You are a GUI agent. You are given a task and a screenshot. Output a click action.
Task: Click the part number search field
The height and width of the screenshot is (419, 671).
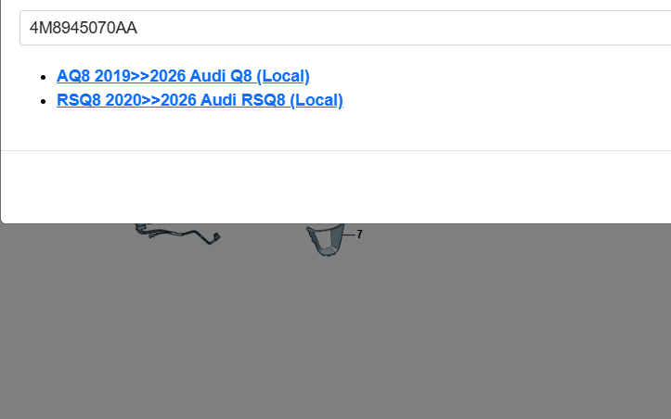[345, 28]
